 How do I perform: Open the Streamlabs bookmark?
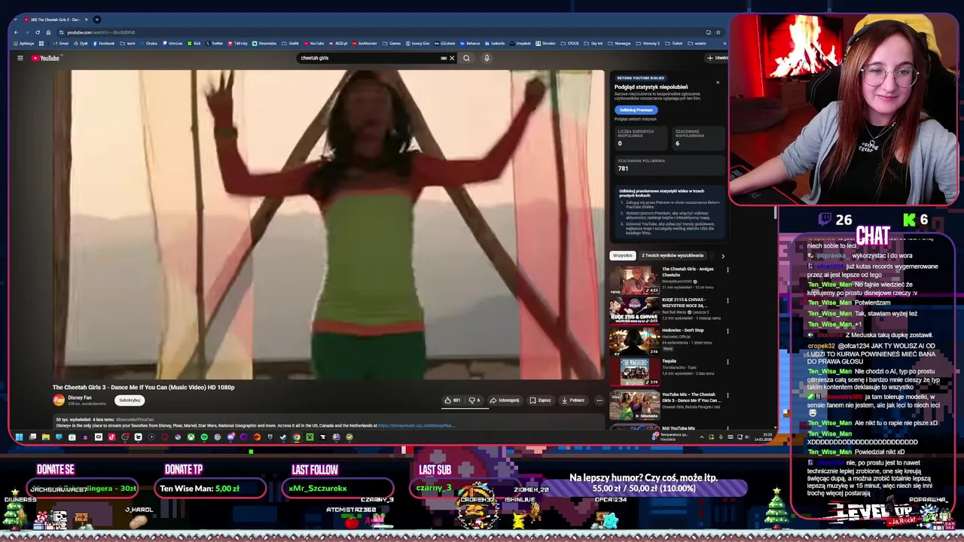(264, 44)
